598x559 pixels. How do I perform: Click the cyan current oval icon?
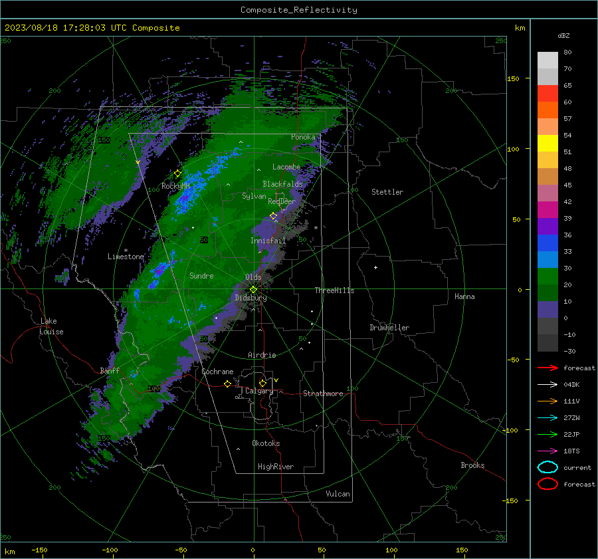point(548,467)
